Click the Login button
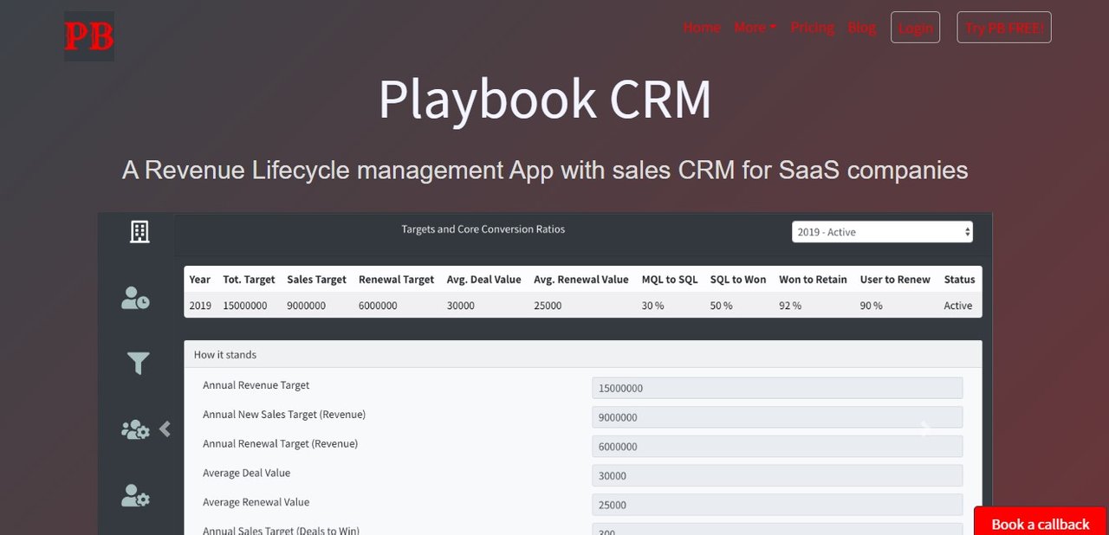 point(915,28)
